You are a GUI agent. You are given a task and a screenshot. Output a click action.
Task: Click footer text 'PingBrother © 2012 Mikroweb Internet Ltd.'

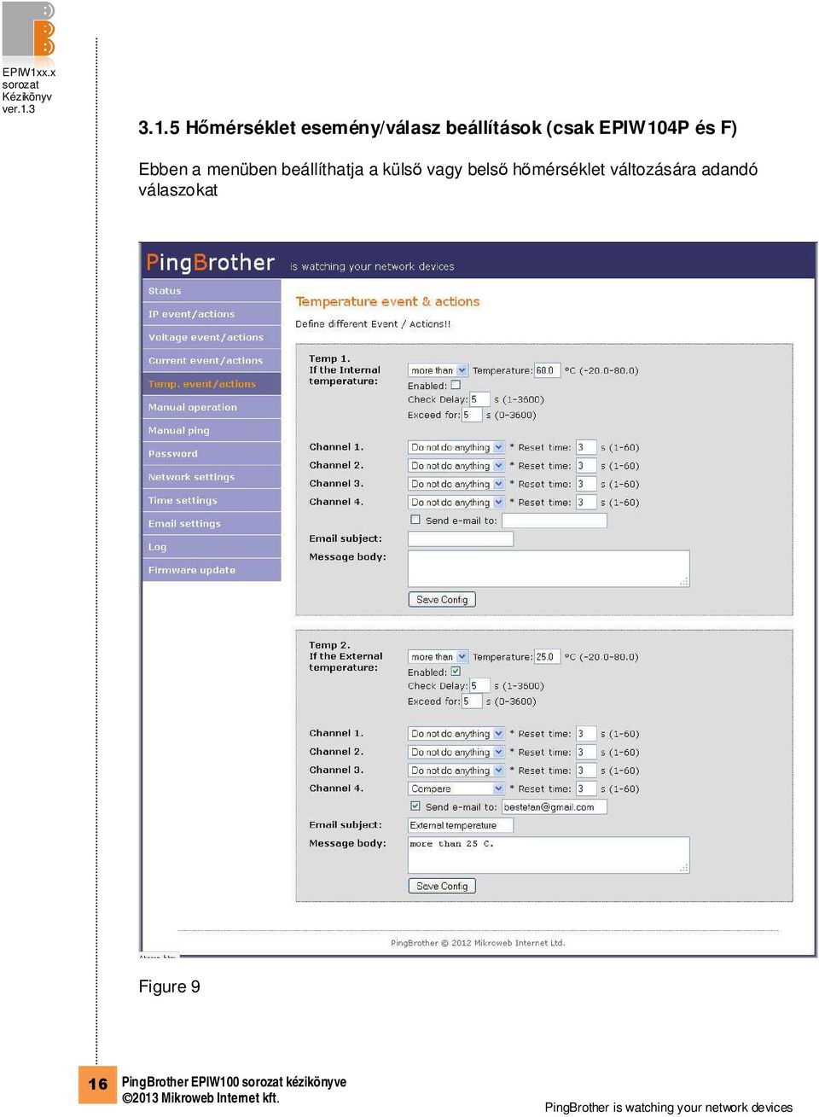click(478, 943)
